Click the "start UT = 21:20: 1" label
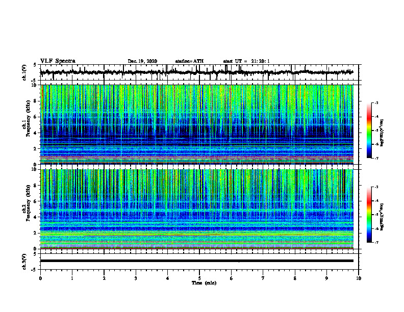 [246, 61]
